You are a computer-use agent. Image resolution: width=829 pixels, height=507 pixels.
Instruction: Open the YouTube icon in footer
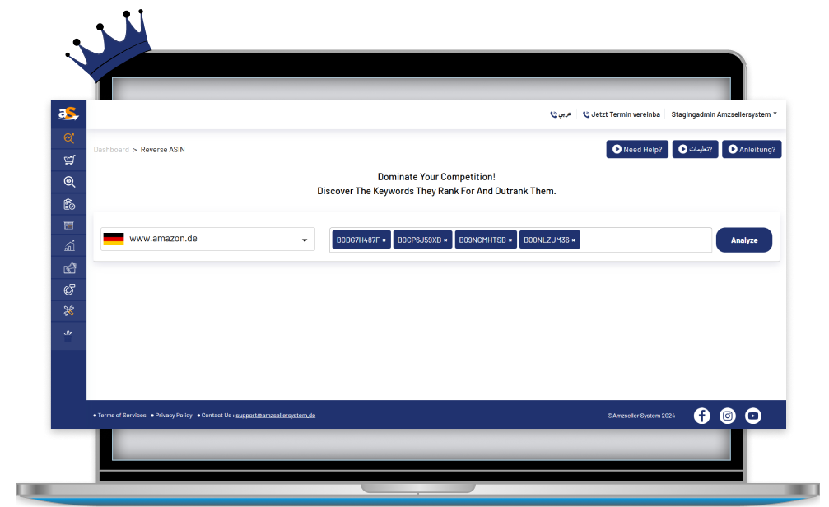(753, 416)
